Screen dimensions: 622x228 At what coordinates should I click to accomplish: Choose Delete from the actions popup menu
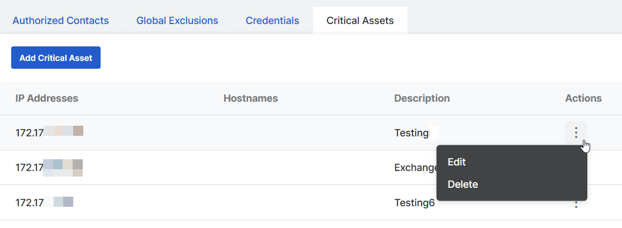pos(463,184)
